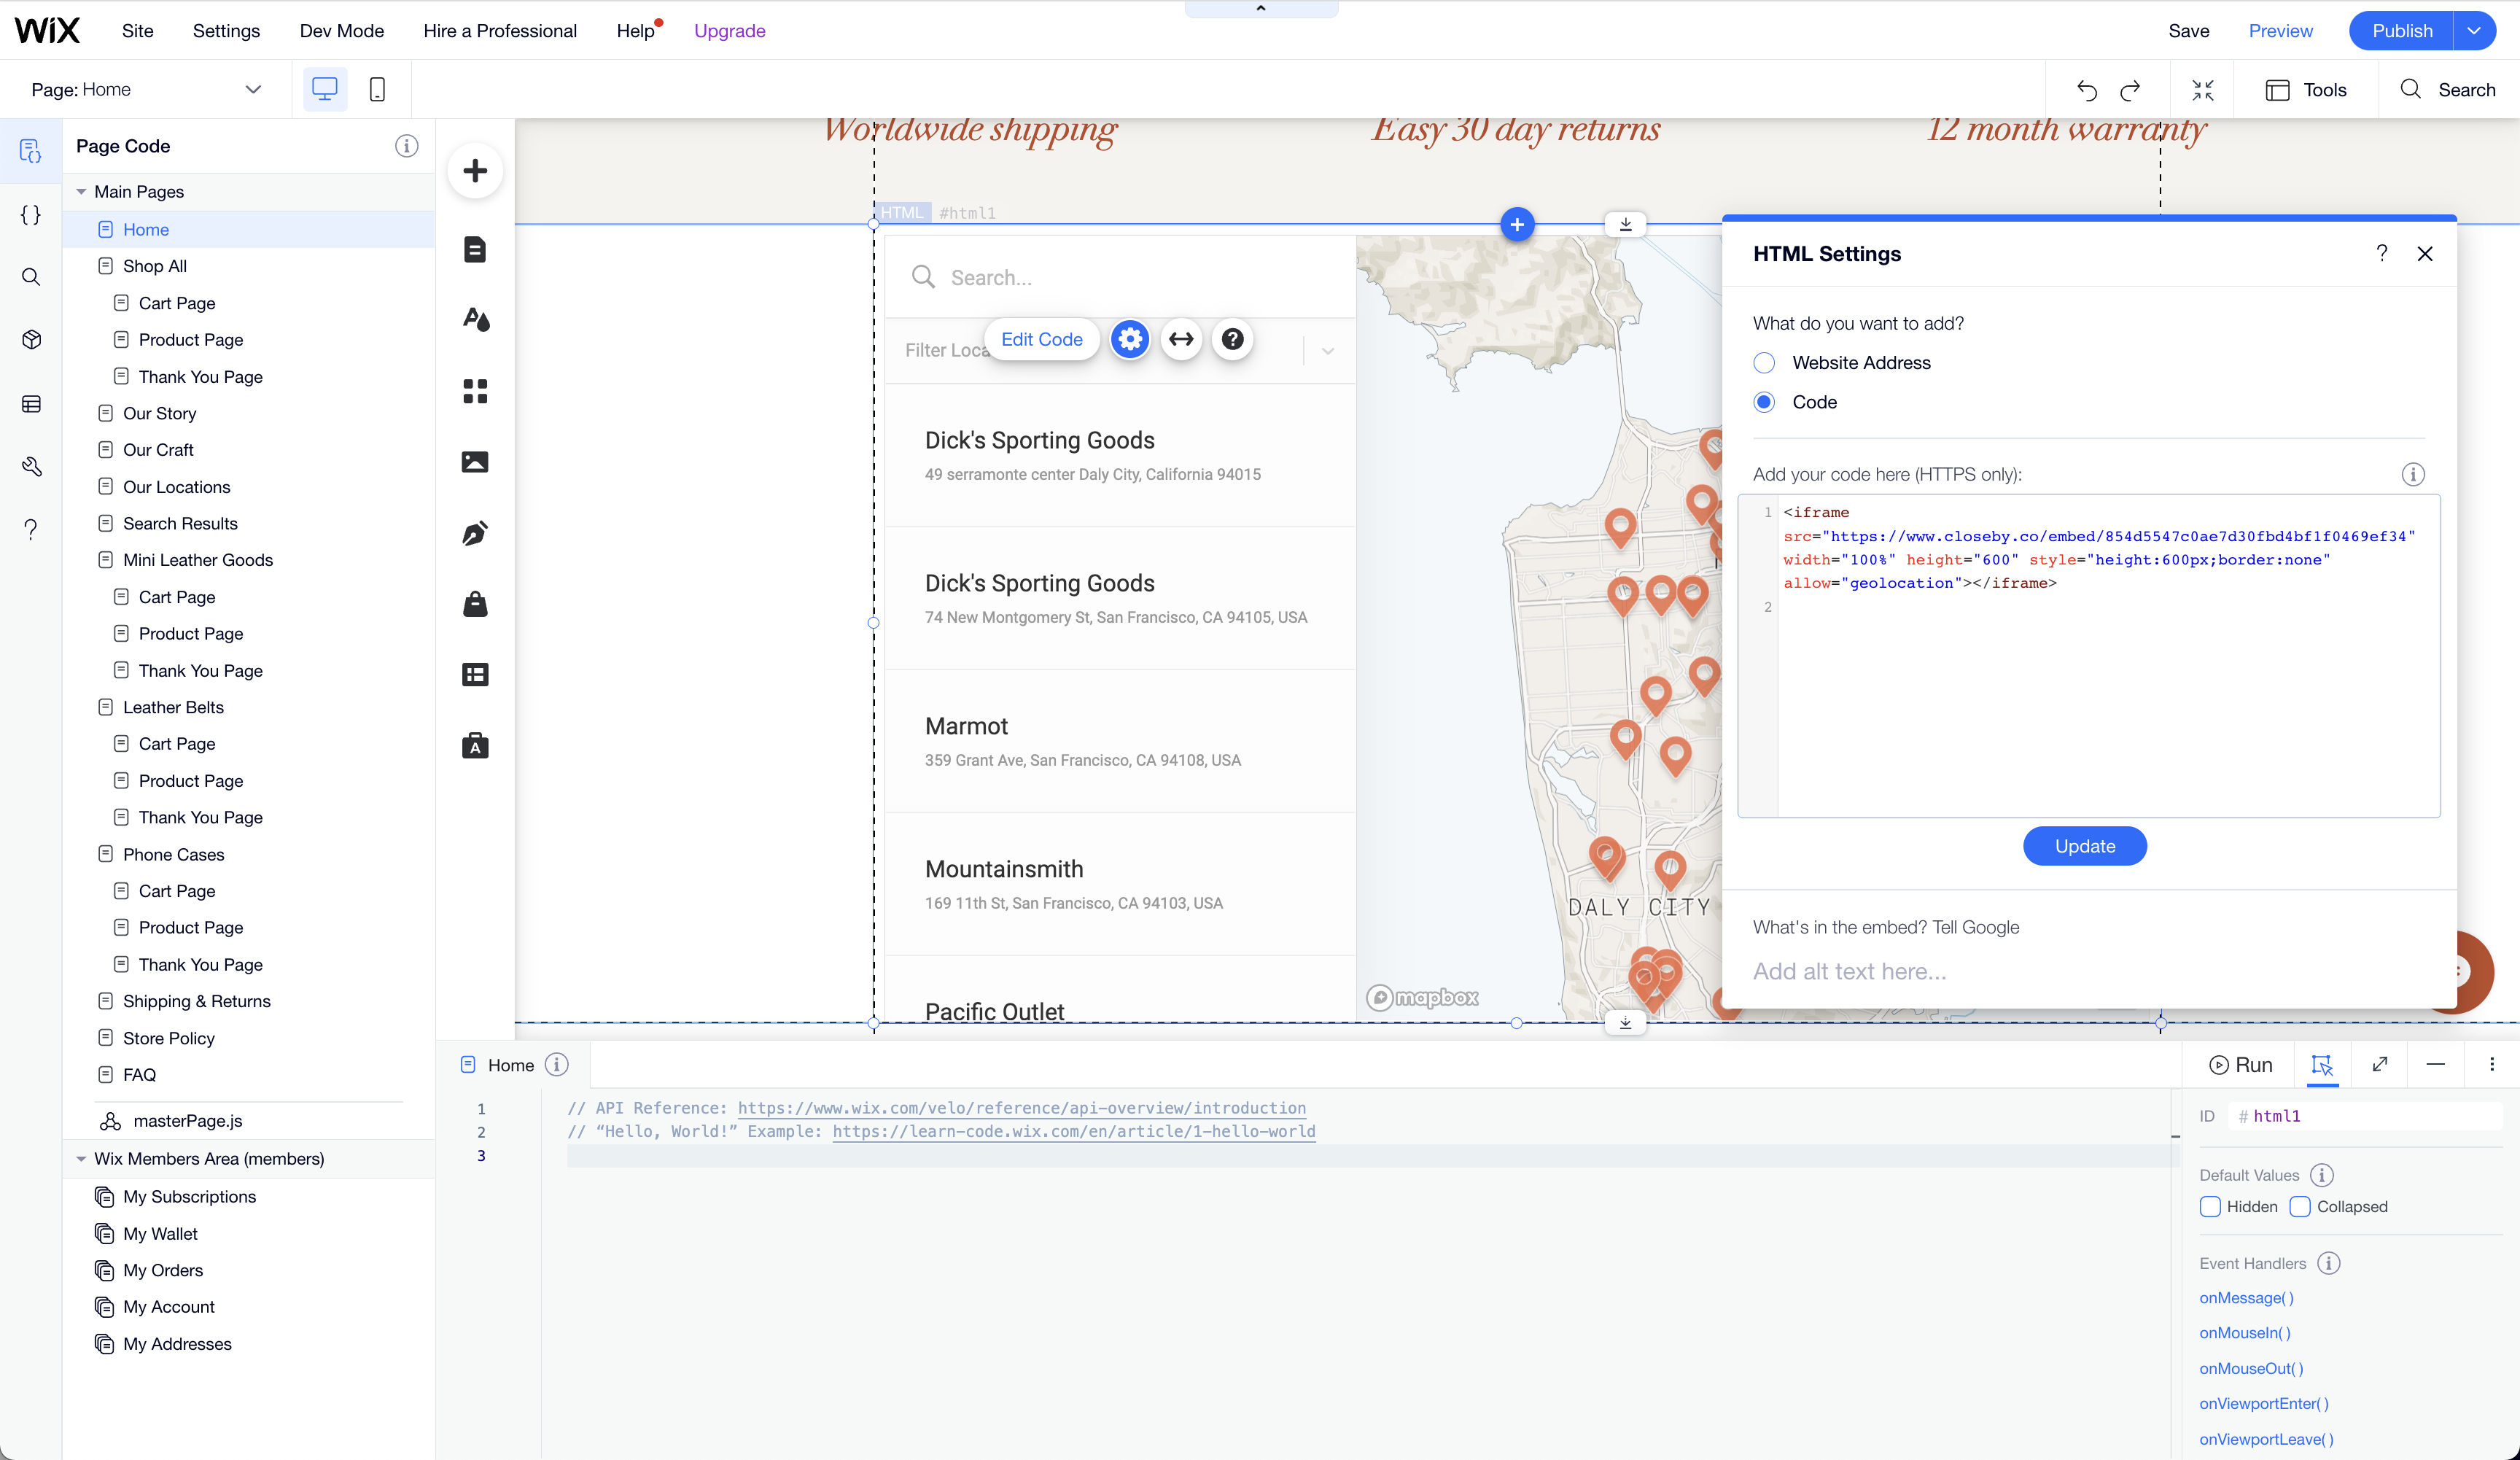
Task: Collapse the top bar chevron
Action: tap(1261, 8)
